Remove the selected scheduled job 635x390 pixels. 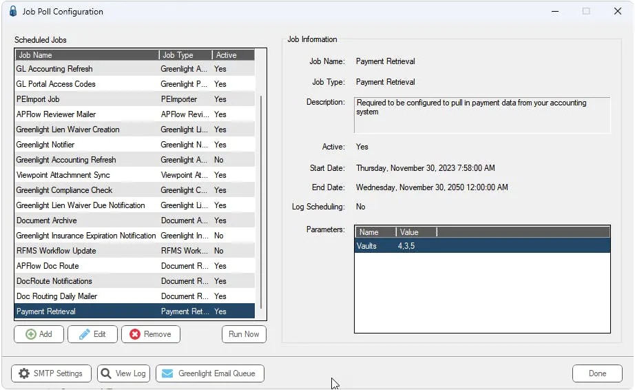coord(151,334)
